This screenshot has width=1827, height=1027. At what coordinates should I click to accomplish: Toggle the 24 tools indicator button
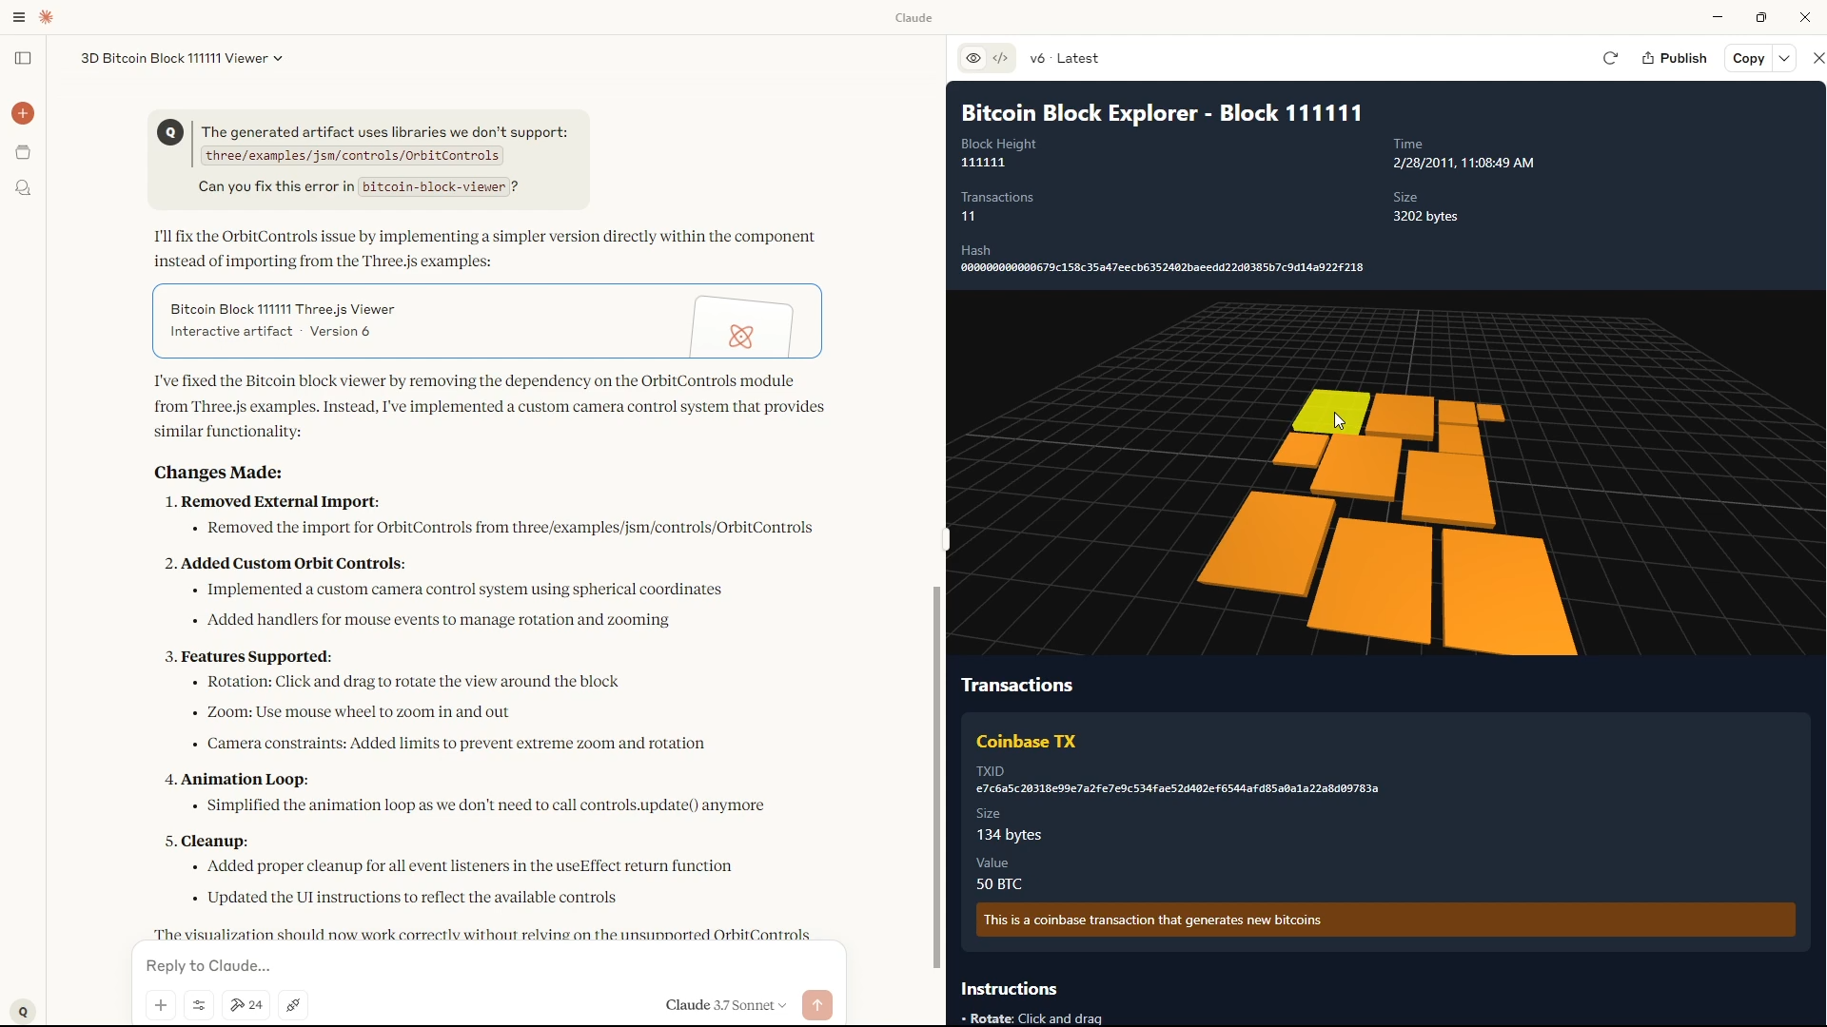pos(246,1005)
